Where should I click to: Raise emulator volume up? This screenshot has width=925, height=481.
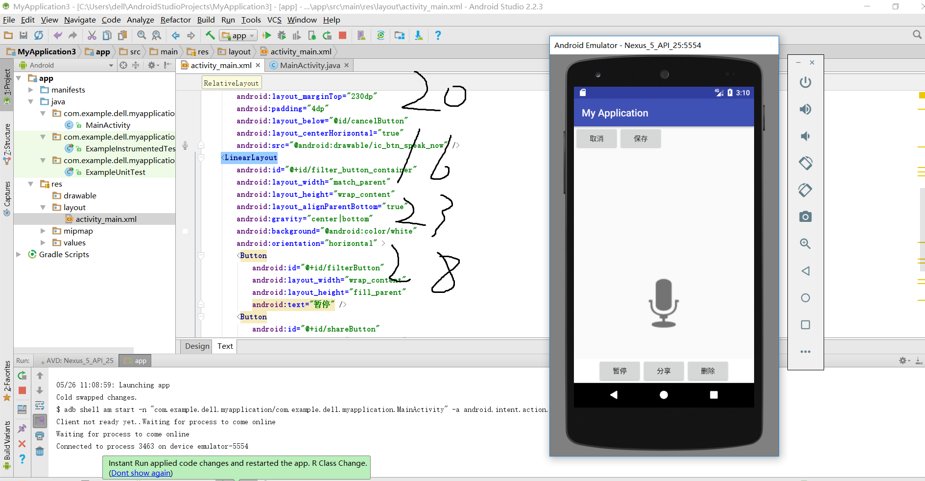(806, 109)
